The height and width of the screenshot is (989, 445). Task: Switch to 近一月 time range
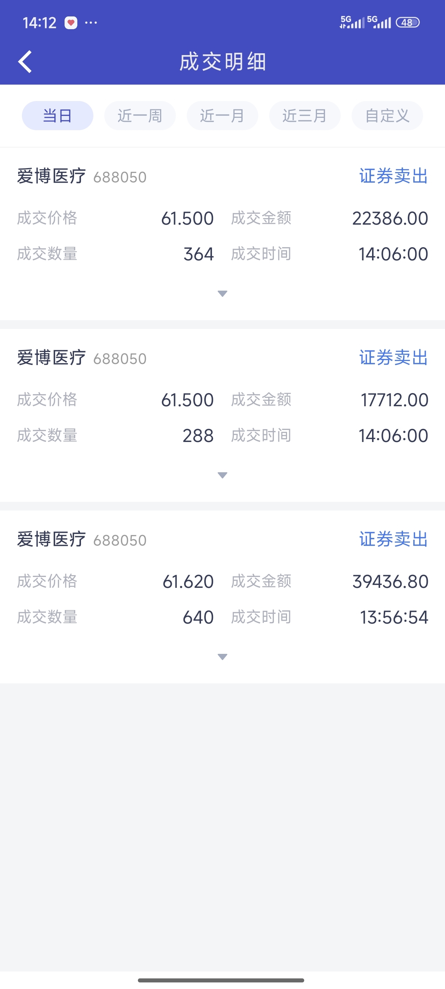[x=222, y=116]
